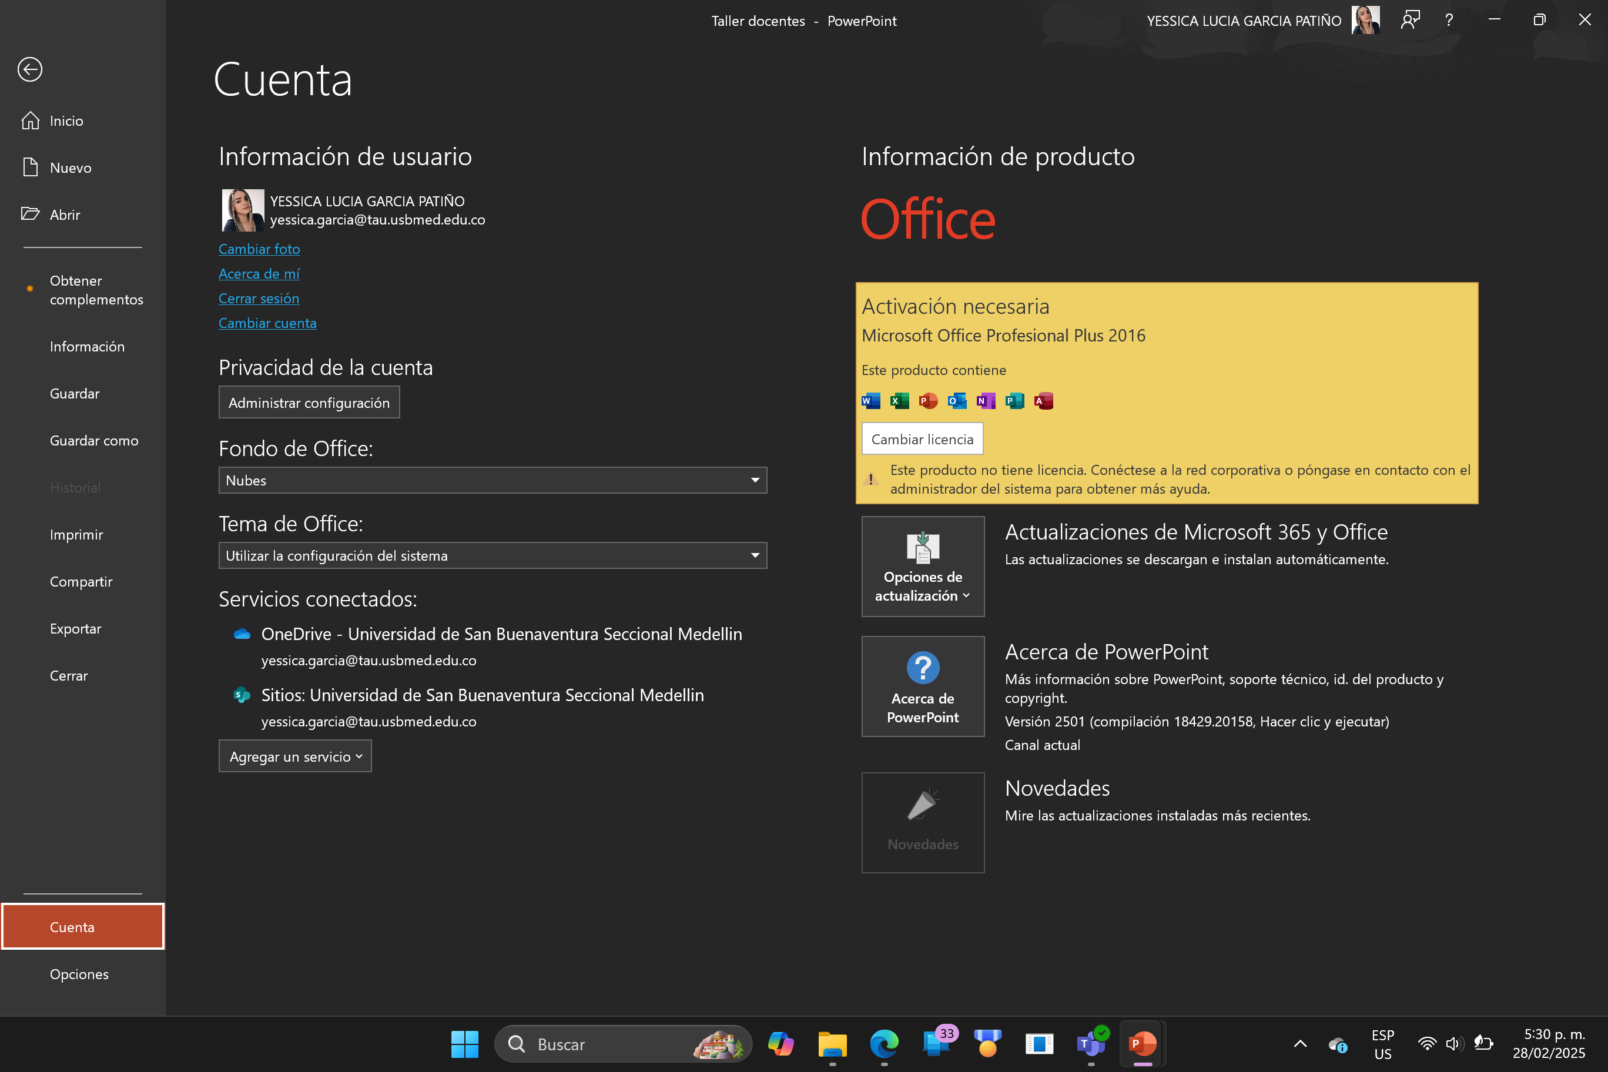Go back using the arrow icon
Viewport: 1608px width, 1072px height.
coord(30,69)
